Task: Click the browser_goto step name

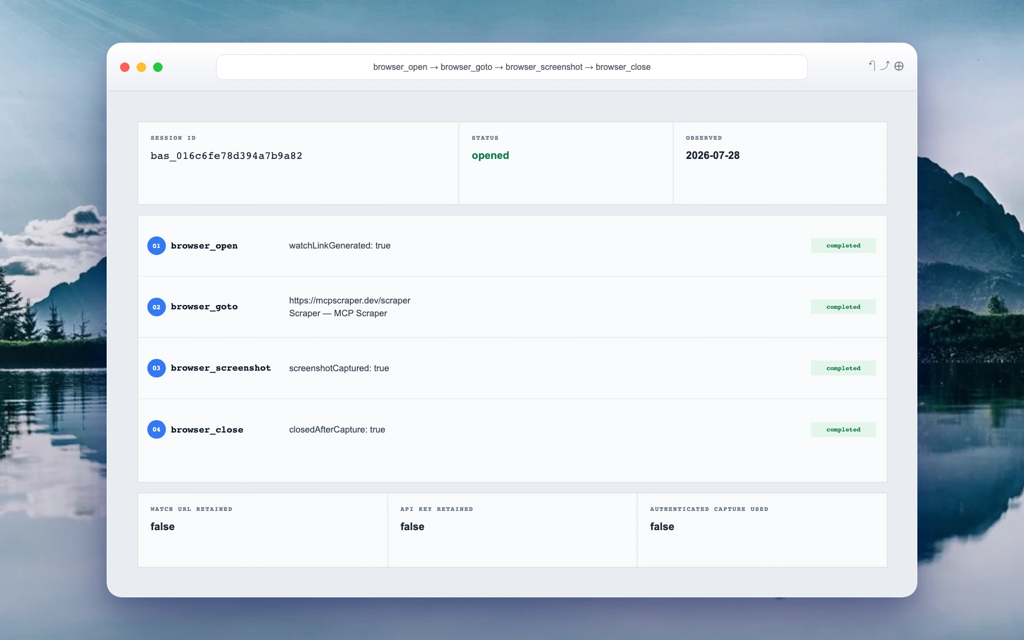Action: [x=204, y=307]
